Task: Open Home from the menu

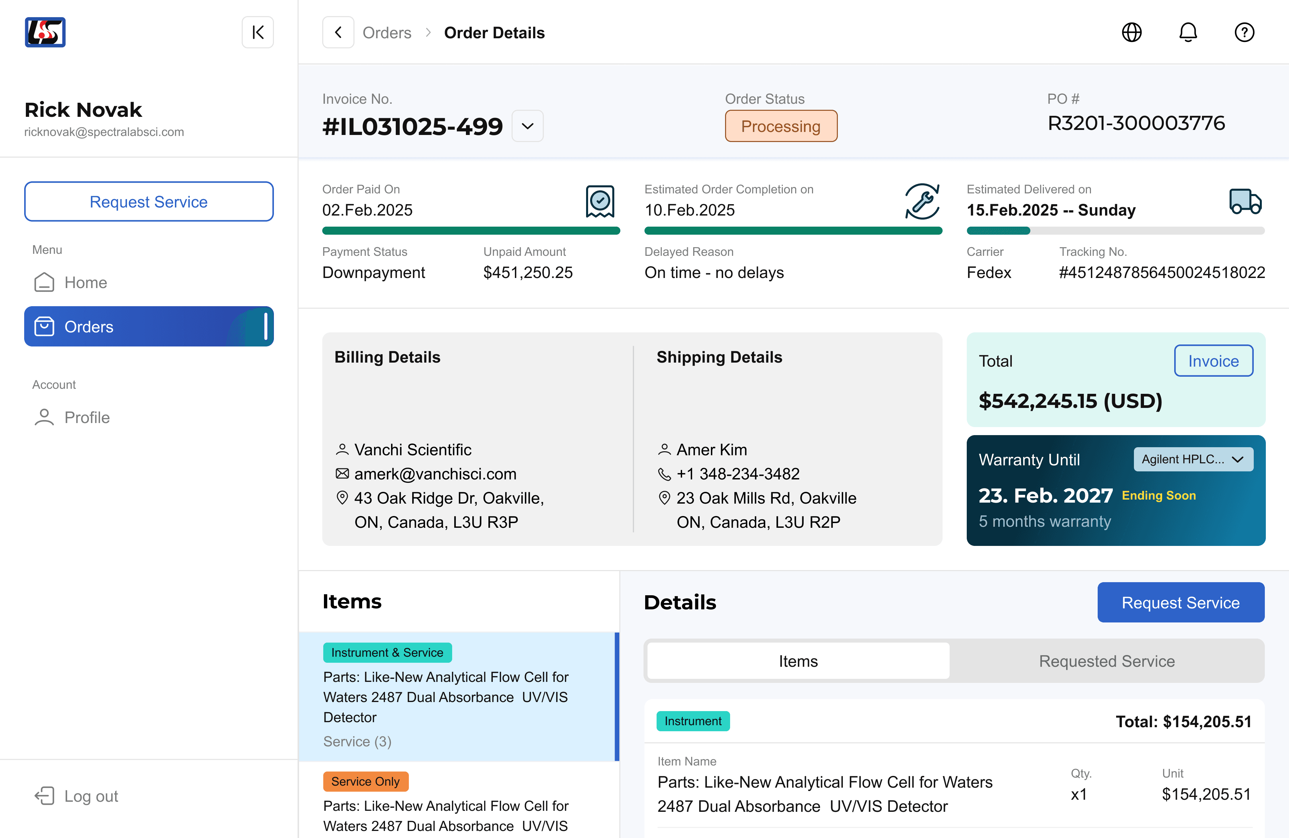Action: point(85,282)
